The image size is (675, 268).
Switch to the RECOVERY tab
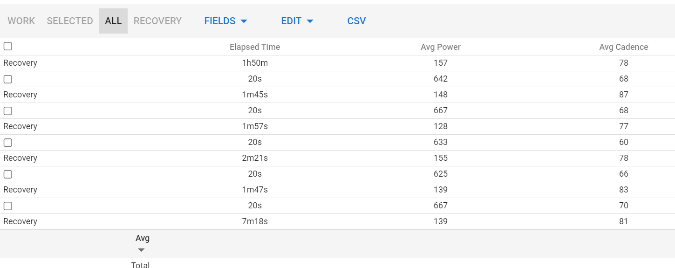(x=157, y=21)
